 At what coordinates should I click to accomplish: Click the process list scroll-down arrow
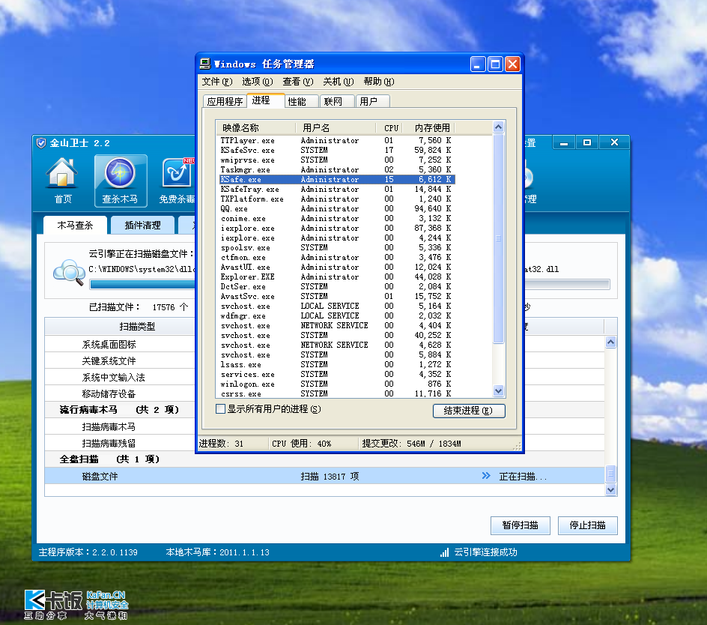(x=498, y=390)
